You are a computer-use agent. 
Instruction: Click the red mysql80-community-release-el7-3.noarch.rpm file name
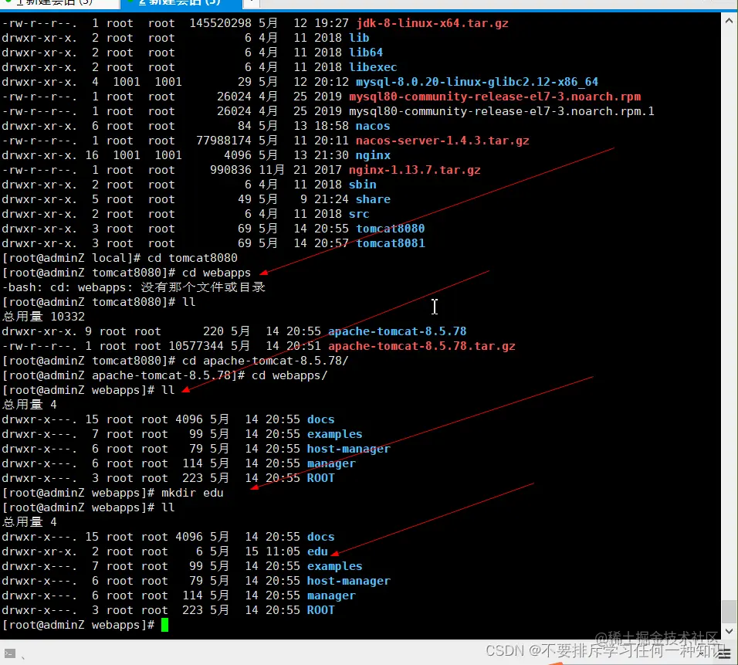point(495,97)
